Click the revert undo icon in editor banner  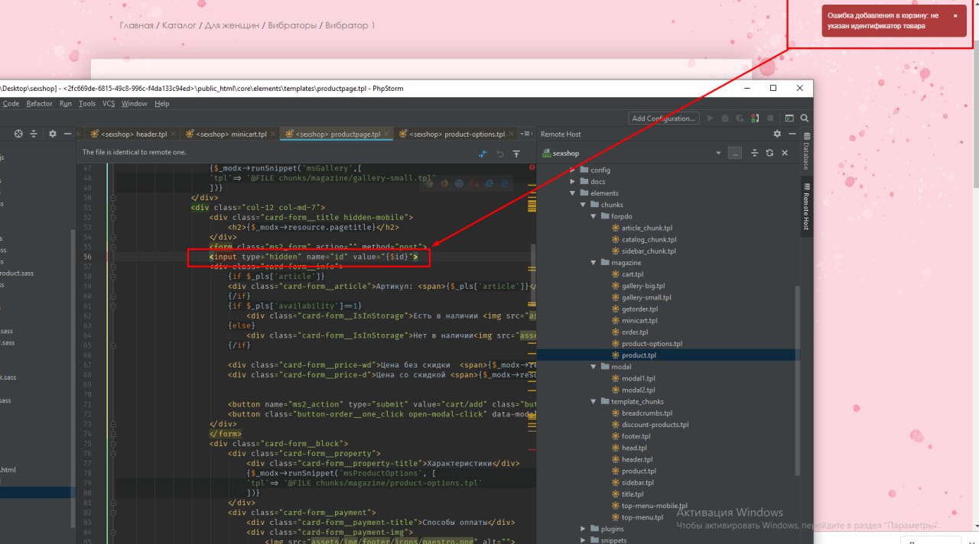click(x=500, y=154)
